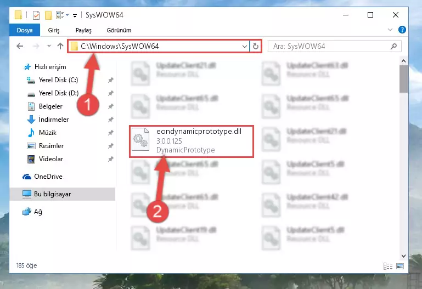
Task: Open Müzik folder in sidebar
Action: point(48,133)
